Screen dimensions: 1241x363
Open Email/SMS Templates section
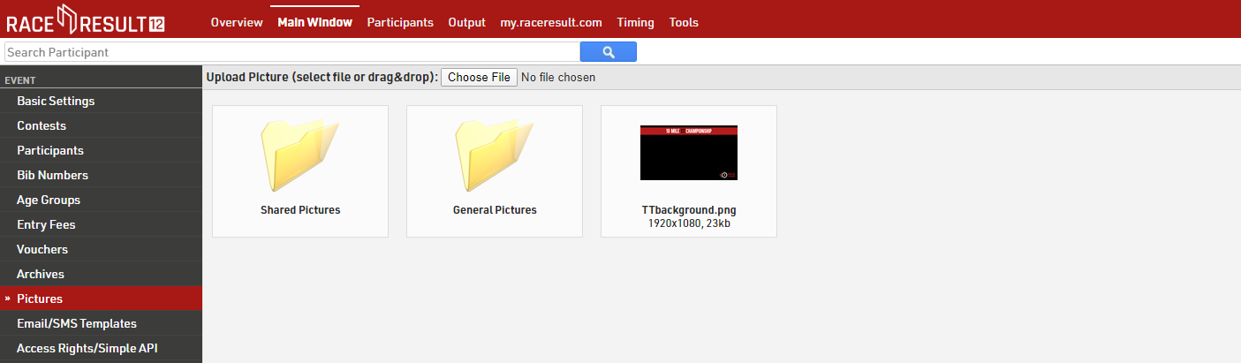click(x=77, y=323)
